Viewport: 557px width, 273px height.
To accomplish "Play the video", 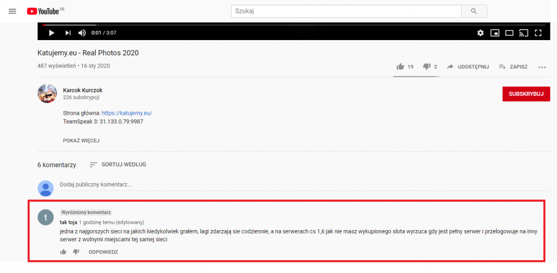I will coord(51,33).
